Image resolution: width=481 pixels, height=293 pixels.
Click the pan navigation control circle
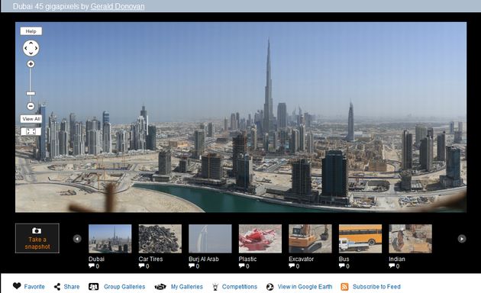point(31,48)
